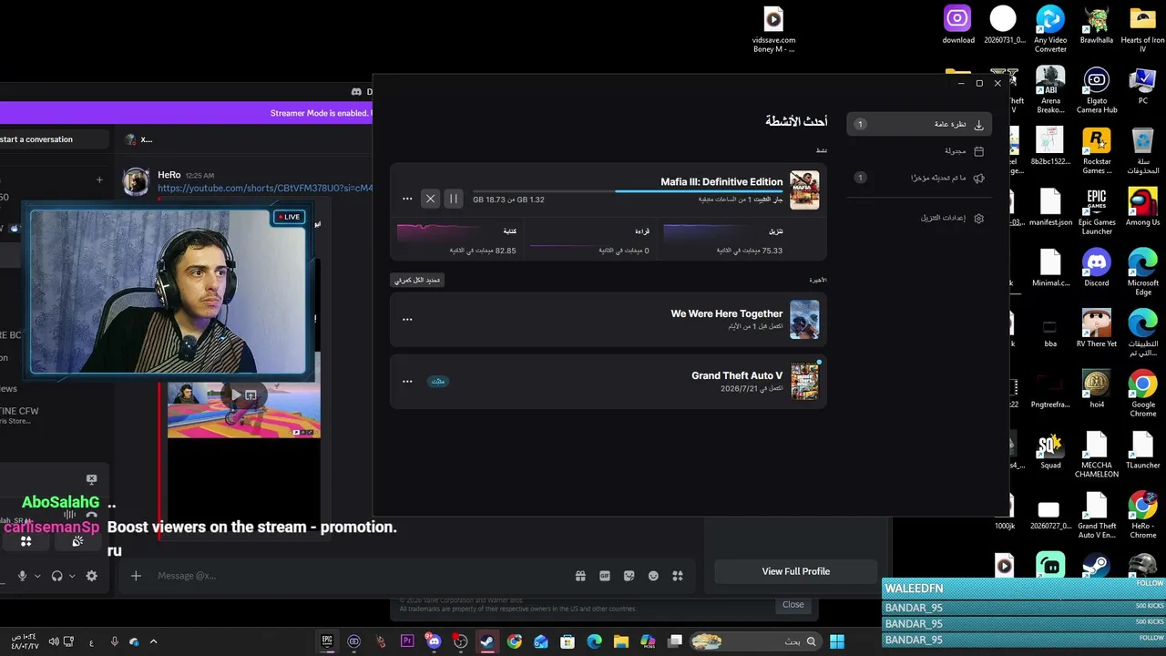
Task: Click Grand Theft Auto V title
Action: (737, 375)
